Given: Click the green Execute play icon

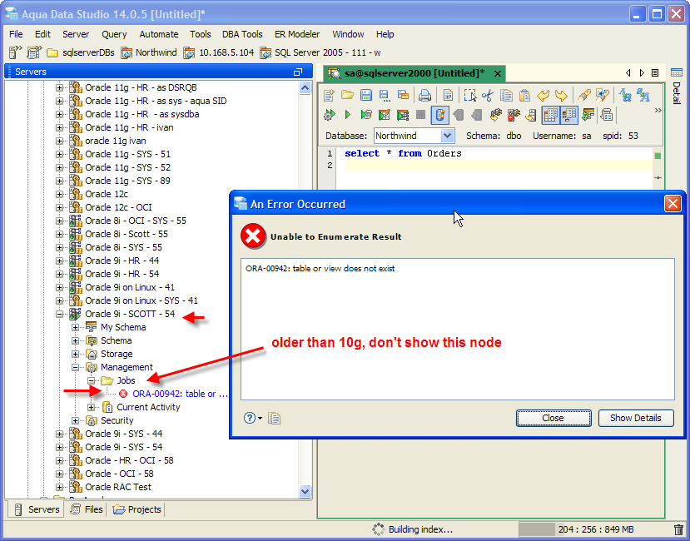Looking at the screenshot, I should pyautogui.click(x=348, y=116).
